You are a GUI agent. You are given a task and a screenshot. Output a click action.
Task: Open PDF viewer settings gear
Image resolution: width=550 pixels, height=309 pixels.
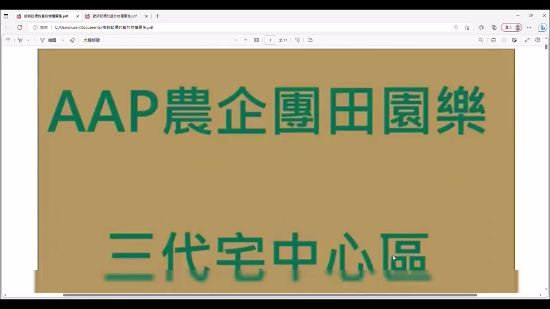pyautogui.click(x=538, y=40)
